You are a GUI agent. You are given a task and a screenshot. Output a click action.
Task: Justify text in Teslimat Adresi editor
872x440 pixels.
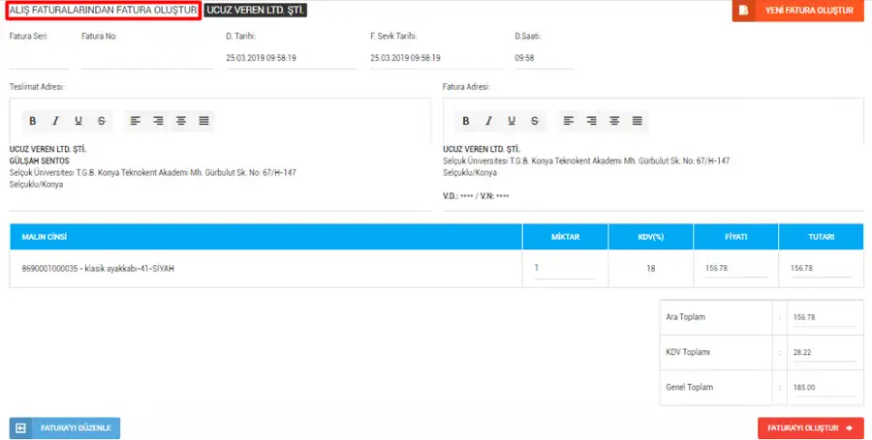pos(203,121)
